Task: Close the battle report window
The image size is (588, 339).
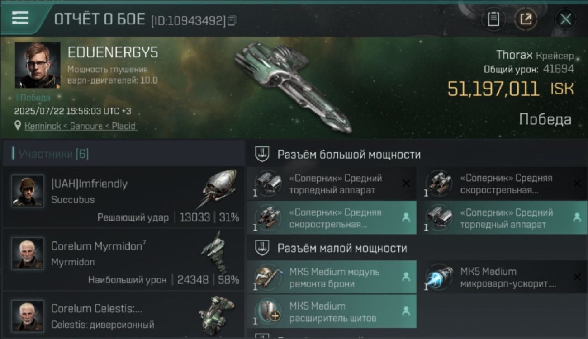Action: 565,19
